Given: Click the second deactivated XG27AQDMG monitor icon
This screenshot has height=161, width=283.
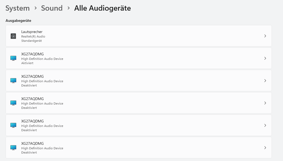Looking at the screenshot, I should (13, 103).
